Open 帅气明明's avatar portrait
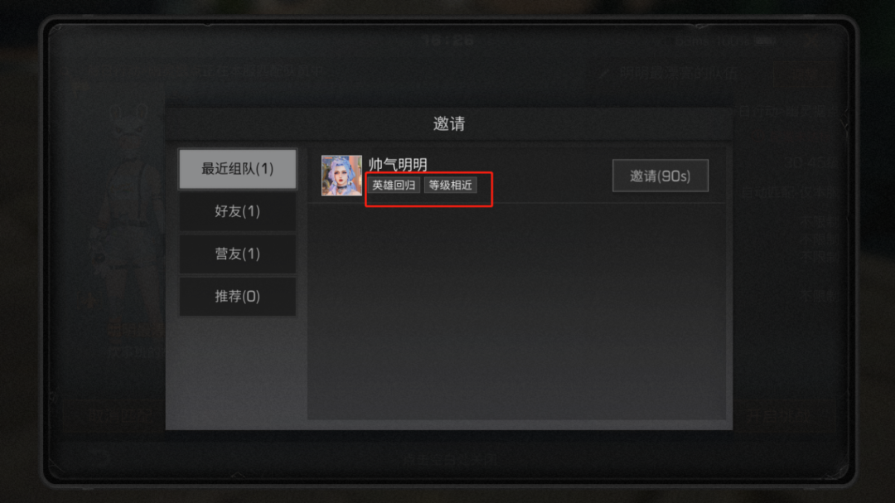This screenshot has width=895, height=503. [x=341, y=176]
